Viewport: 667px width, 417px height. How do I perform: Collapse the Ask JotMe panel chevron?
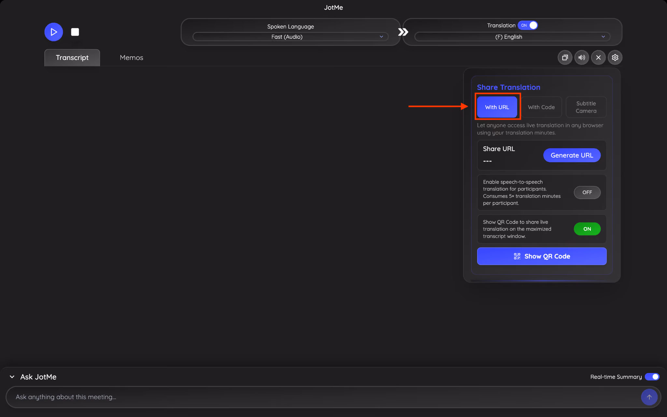(x=12, y=377)
